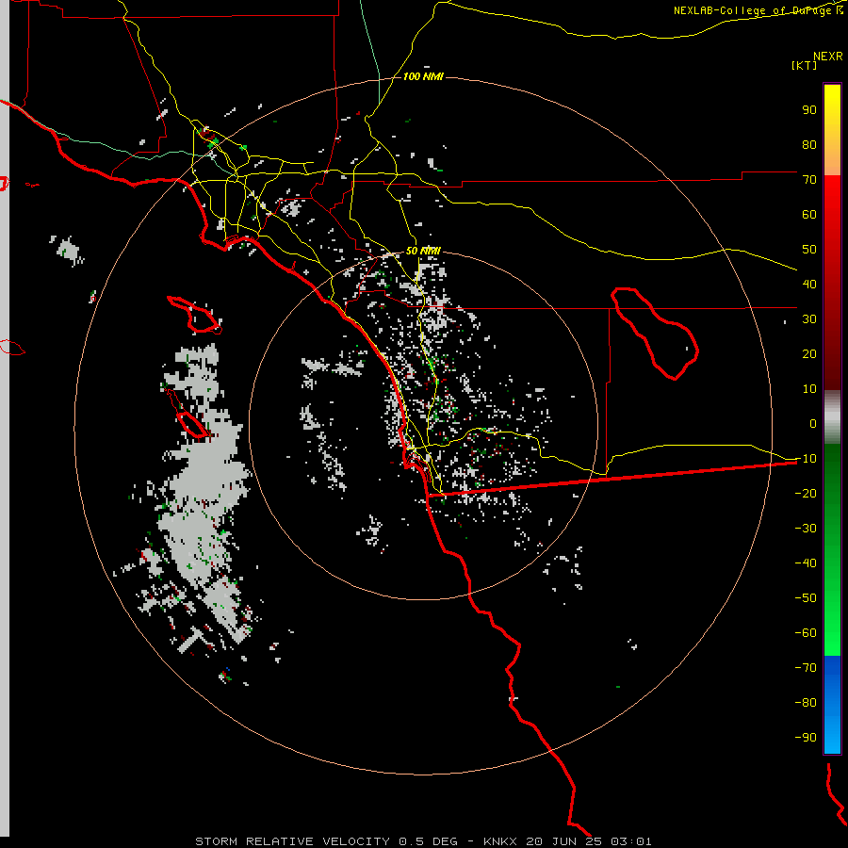Click the -40 value on velocity scale
Viewport: 848px width, 848px height.
pyautogui.click(x=806, y=563)
